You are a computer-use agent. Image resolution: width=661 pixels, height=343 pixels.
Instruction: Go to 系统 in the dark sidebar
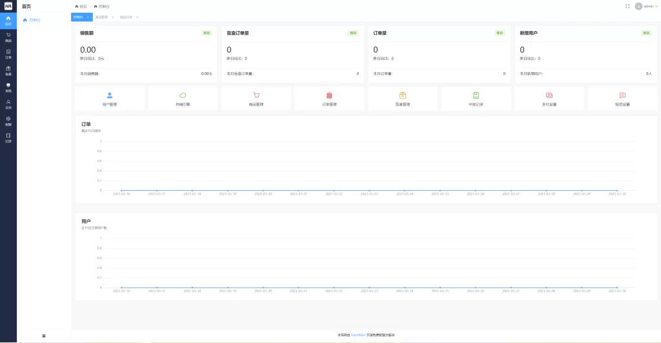[x=8, y=88]
